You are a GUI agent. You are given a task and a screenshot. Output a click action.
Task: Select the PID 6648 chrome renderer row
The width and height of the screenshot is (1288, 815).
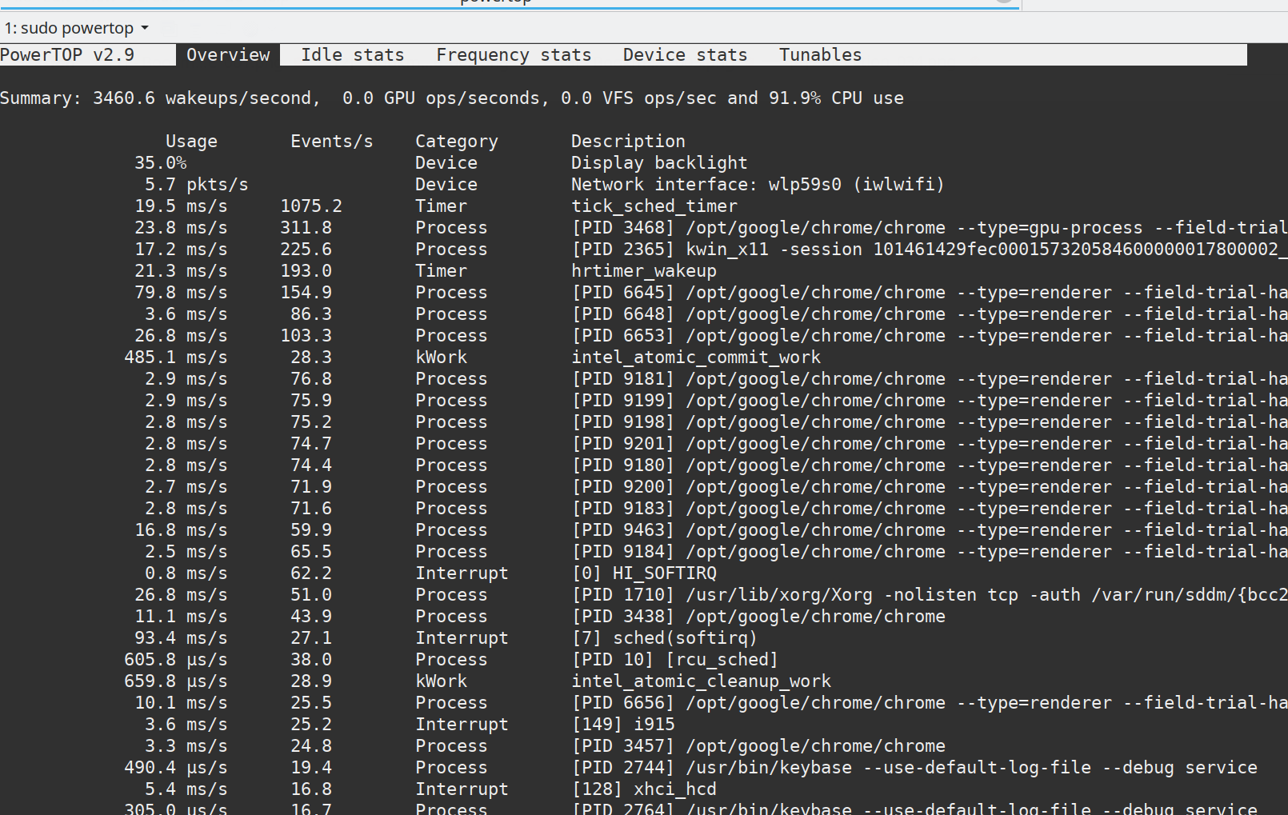[x=644, y=314]
